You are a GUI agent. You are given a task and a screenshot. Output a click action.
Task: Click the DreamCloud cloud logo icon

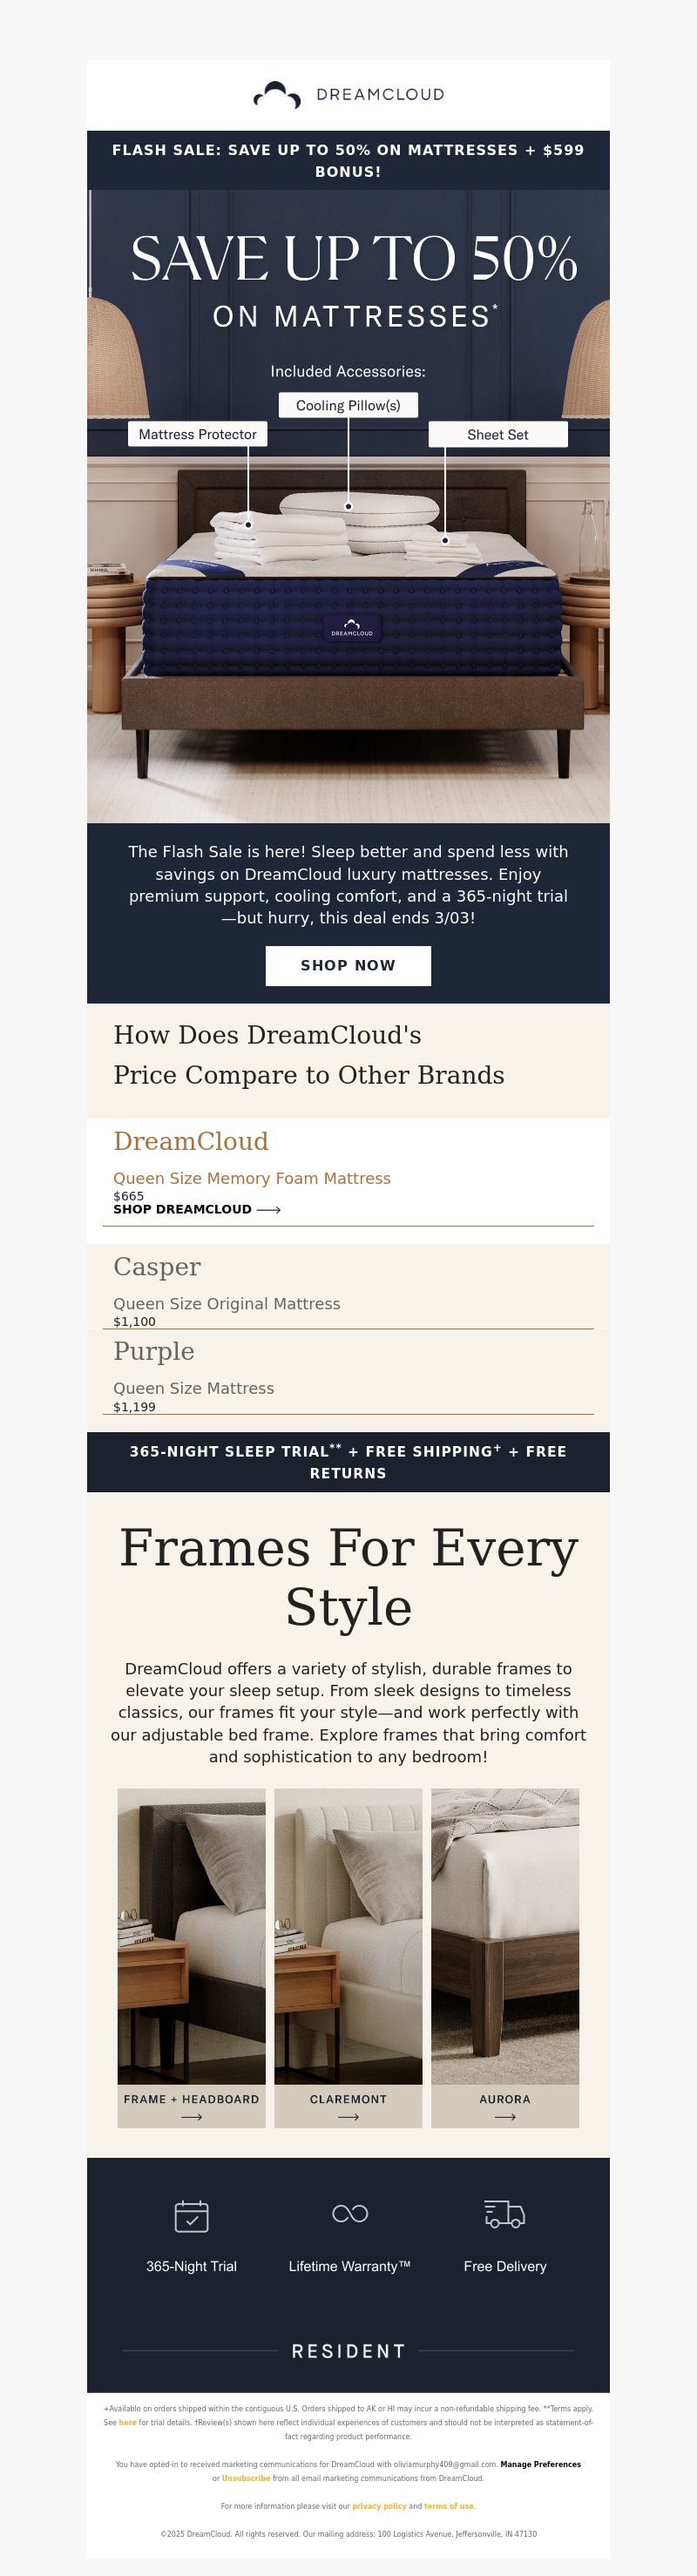coord(277,95)
